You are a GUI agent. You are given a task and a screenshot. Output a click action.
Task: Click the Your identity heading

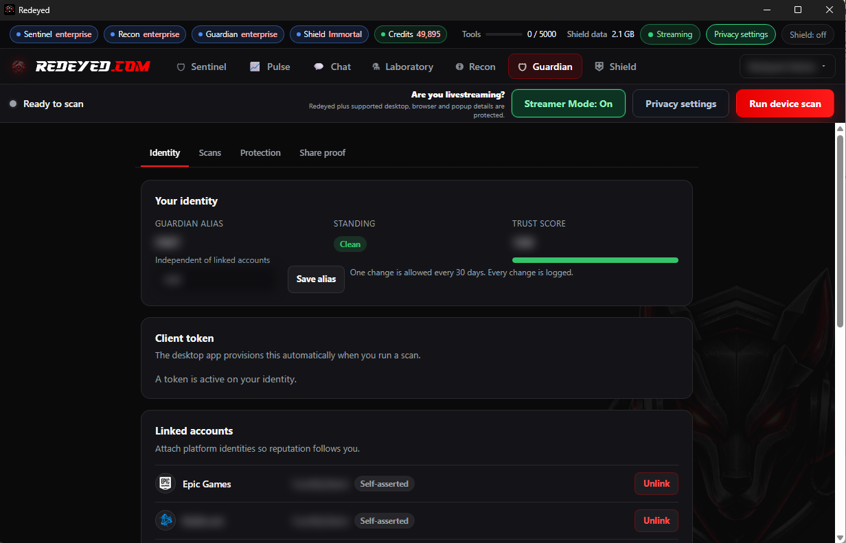click(x=186, y=200)
